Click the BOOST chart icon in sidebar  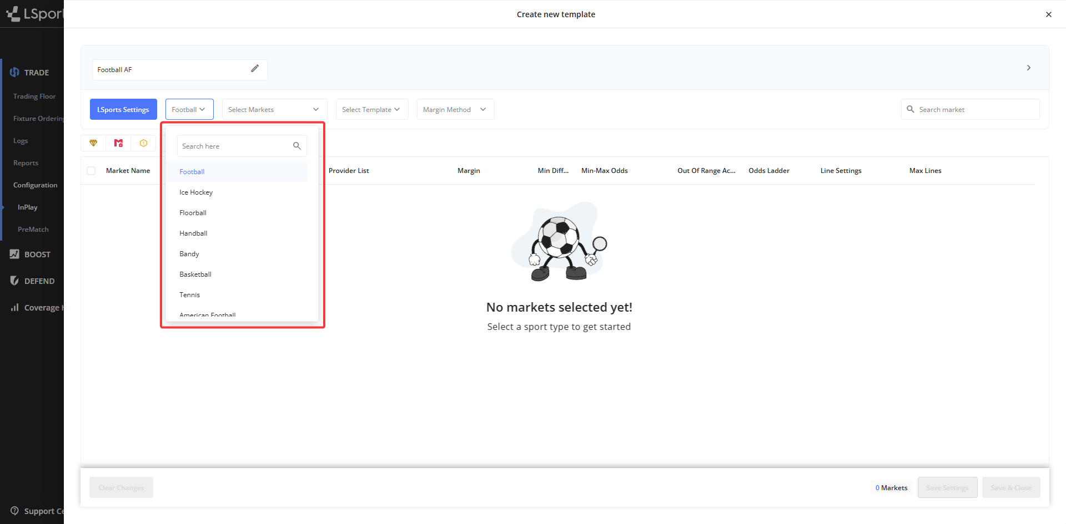coord(14,254)
